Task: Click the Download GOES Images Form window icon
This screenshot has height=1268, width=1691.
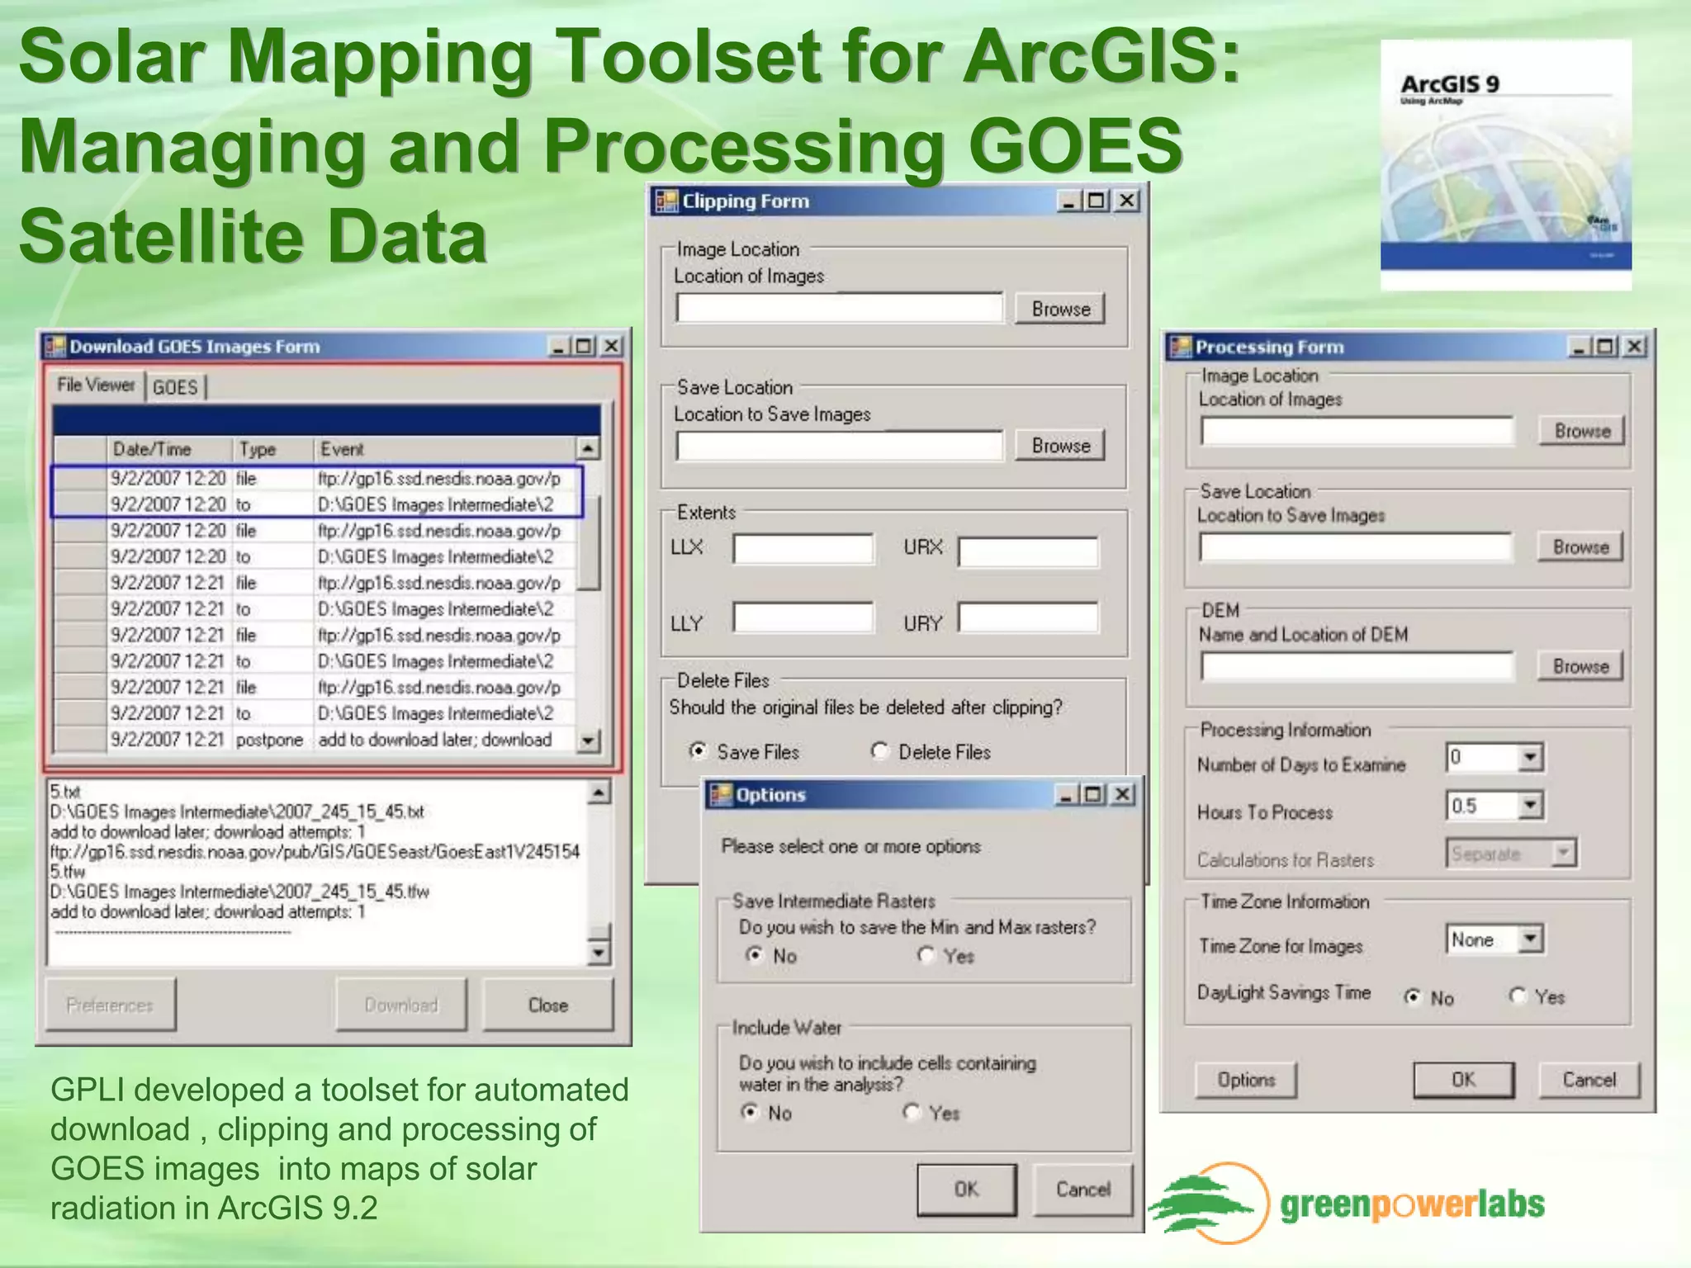Action: [54, 346]
